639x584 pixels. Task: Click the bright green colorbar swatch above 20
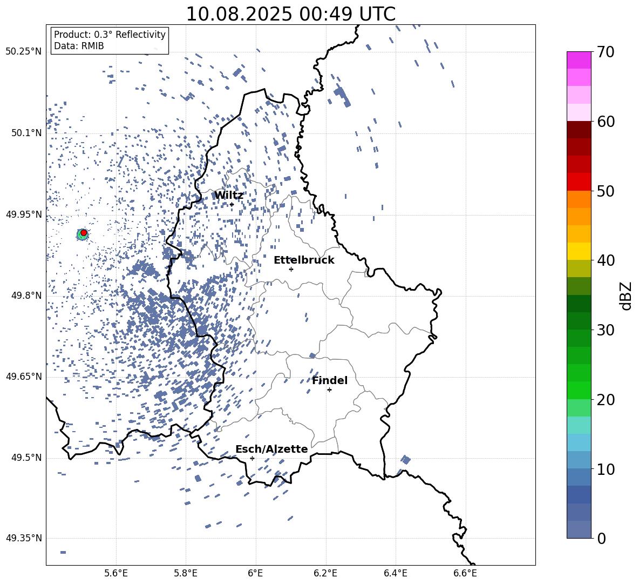579,390
